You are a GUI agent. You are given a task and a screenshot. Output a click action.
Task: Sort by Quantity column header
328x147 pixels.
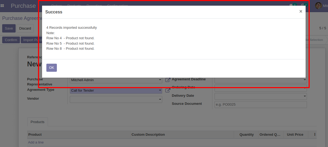[x=246, y=135]
